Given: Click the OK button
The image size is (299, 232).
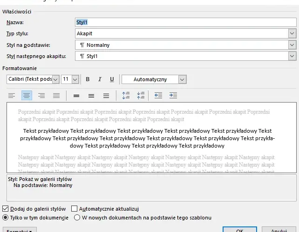Looking at the screenshot, I should 240,230.
